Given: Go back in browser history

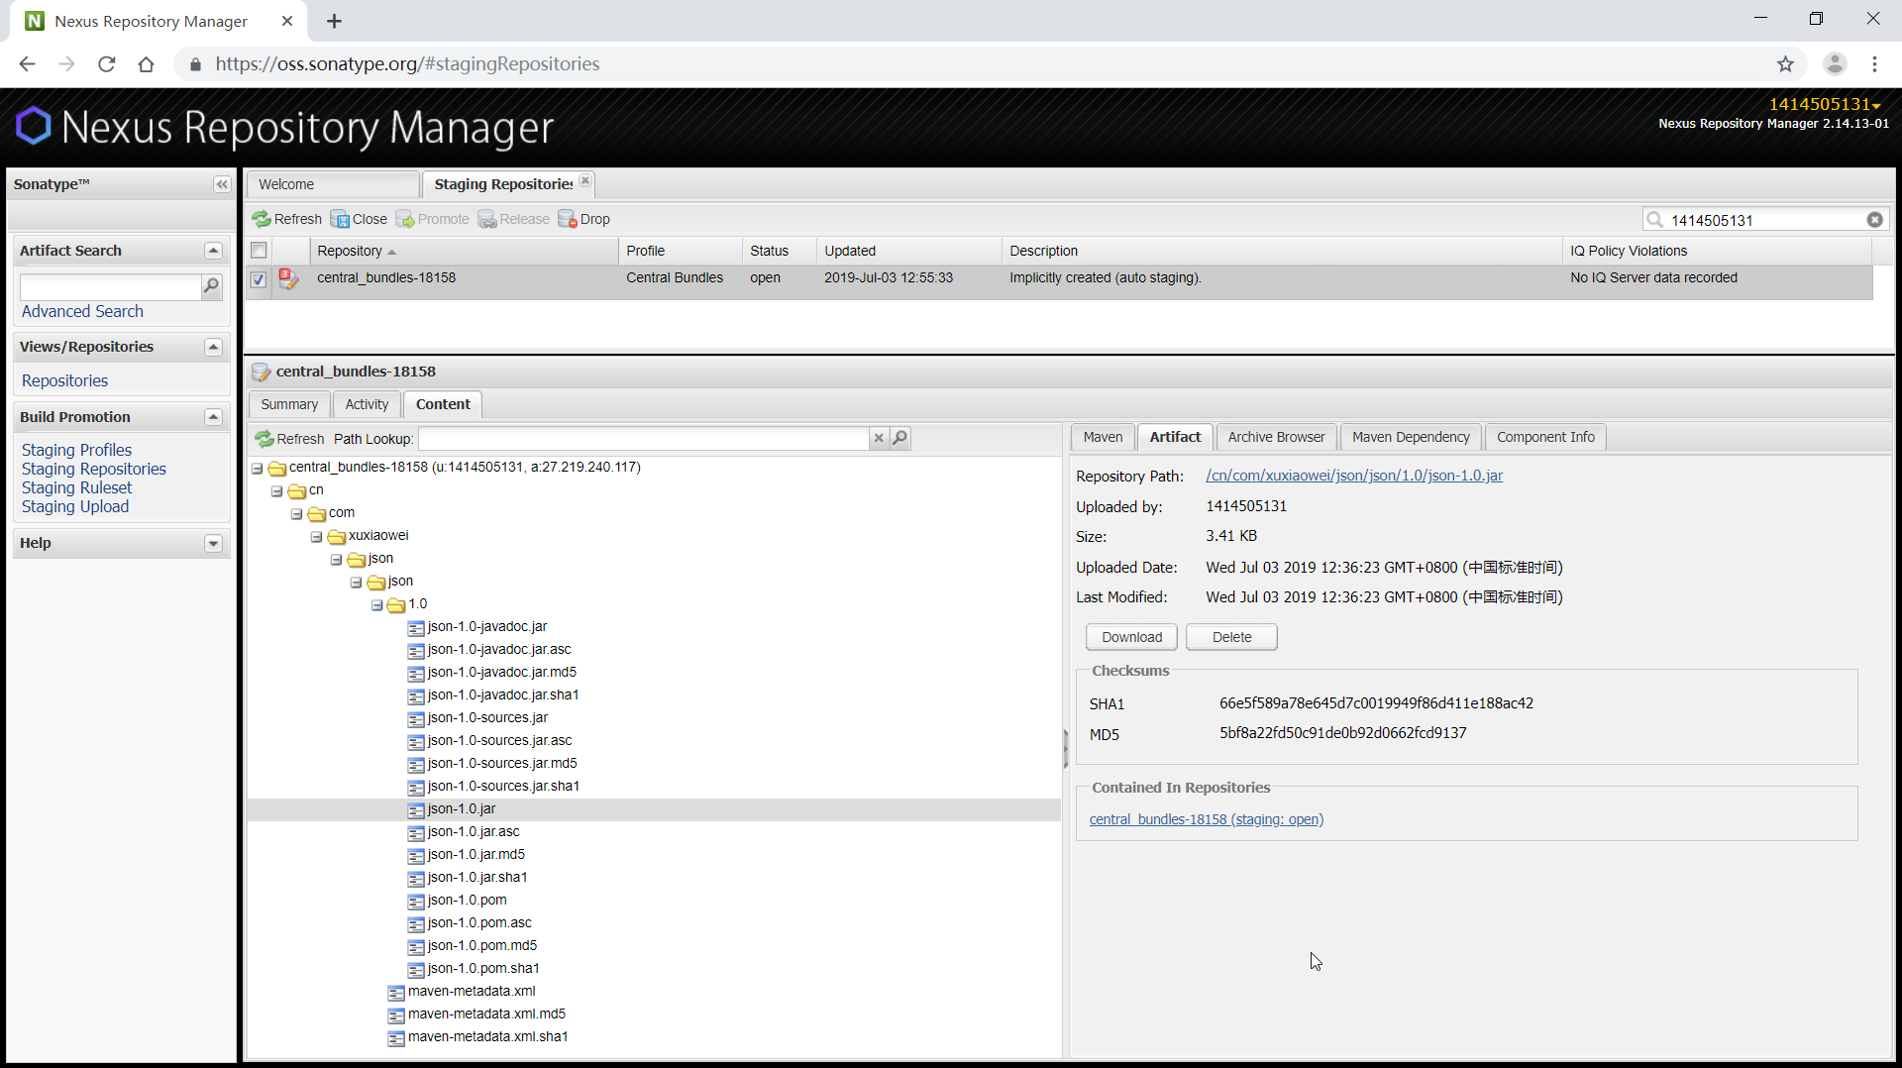Looking at the screenshot, I should 27,64.
